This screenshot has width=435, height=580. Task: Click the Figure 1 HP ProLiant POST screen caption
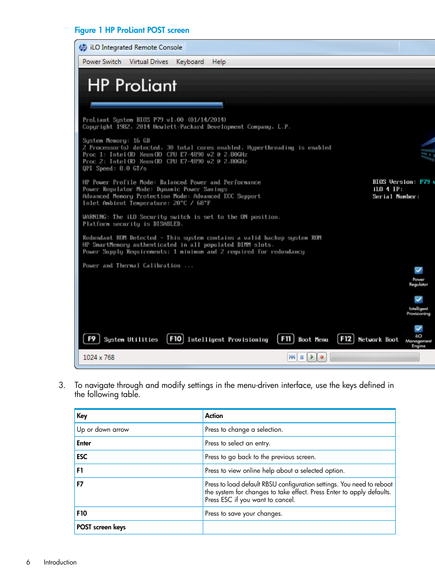tap(132, 30)
